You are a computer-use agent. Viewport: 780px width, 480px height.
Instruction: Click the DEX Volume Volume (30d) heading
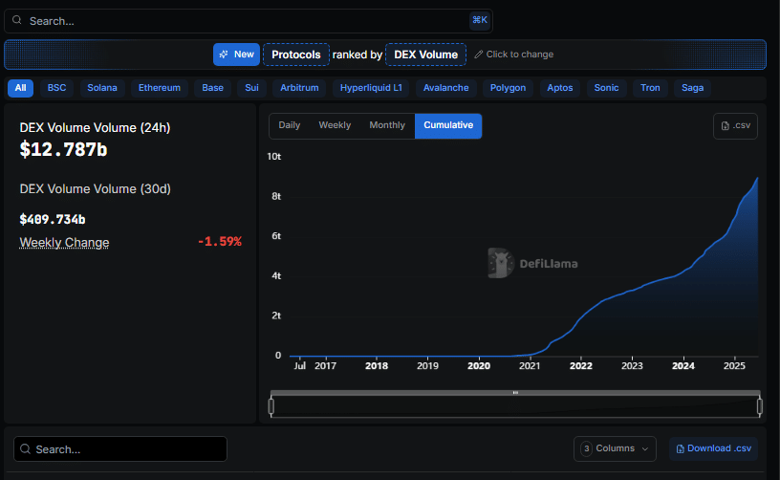point(95,189)
